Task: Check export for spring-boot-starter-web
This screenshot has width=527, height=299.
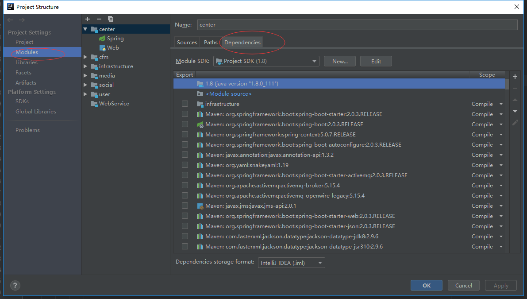Action: coord(185,216)
